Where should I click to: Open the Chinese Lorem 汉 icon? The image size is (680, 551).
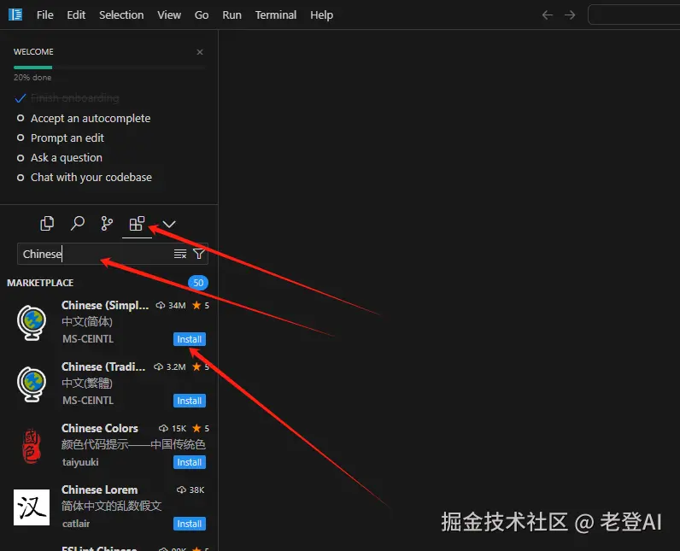(32, 507)
